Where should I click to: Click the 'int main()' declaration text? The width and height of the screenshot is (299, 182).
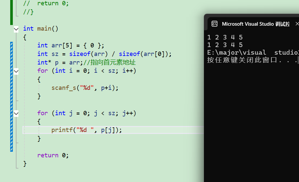click(x=40, y=29)
